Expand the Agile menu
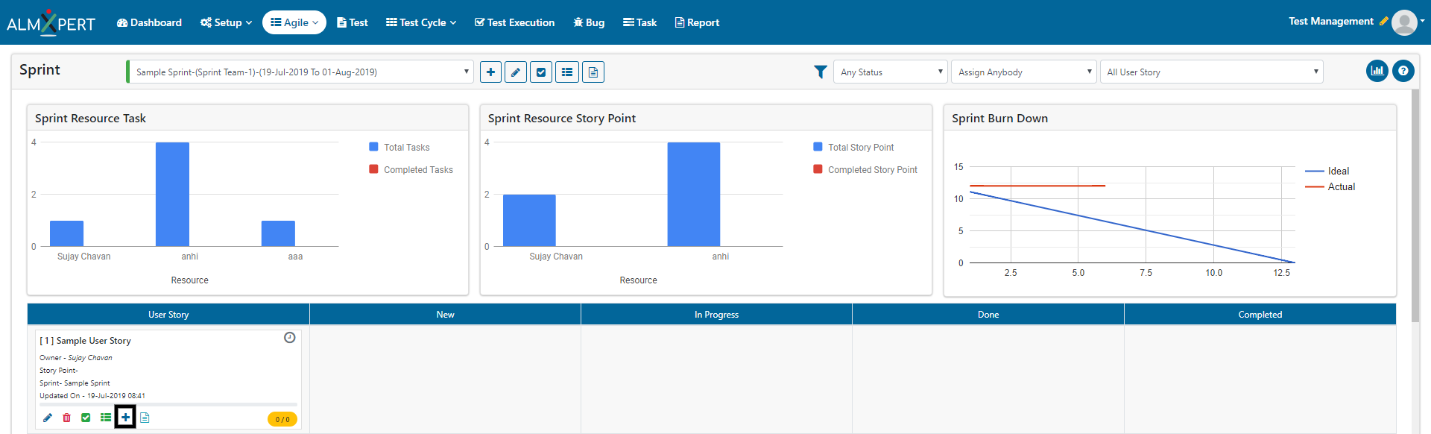The height and width of the screenshot is (434, 1431). tap(294, 22)
